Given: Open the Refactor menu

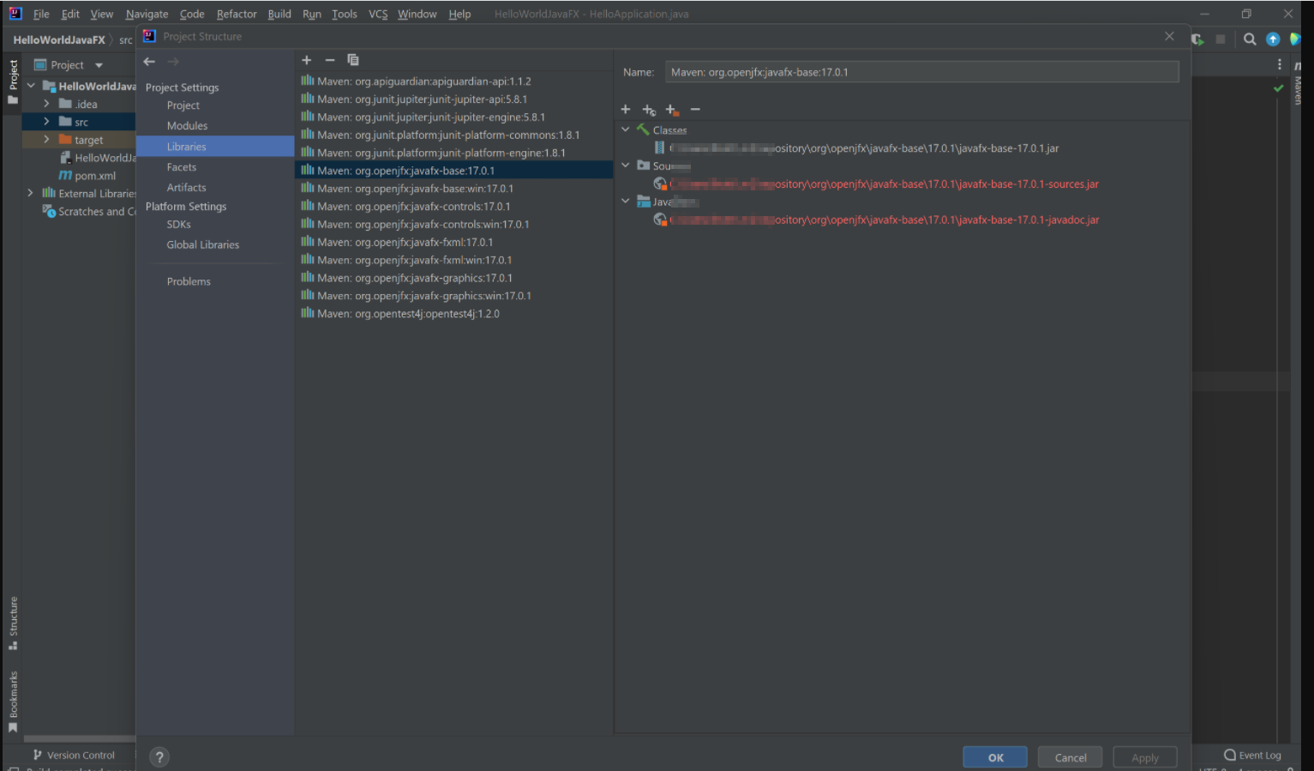Looking at the screenshot, I should [237, 14].
